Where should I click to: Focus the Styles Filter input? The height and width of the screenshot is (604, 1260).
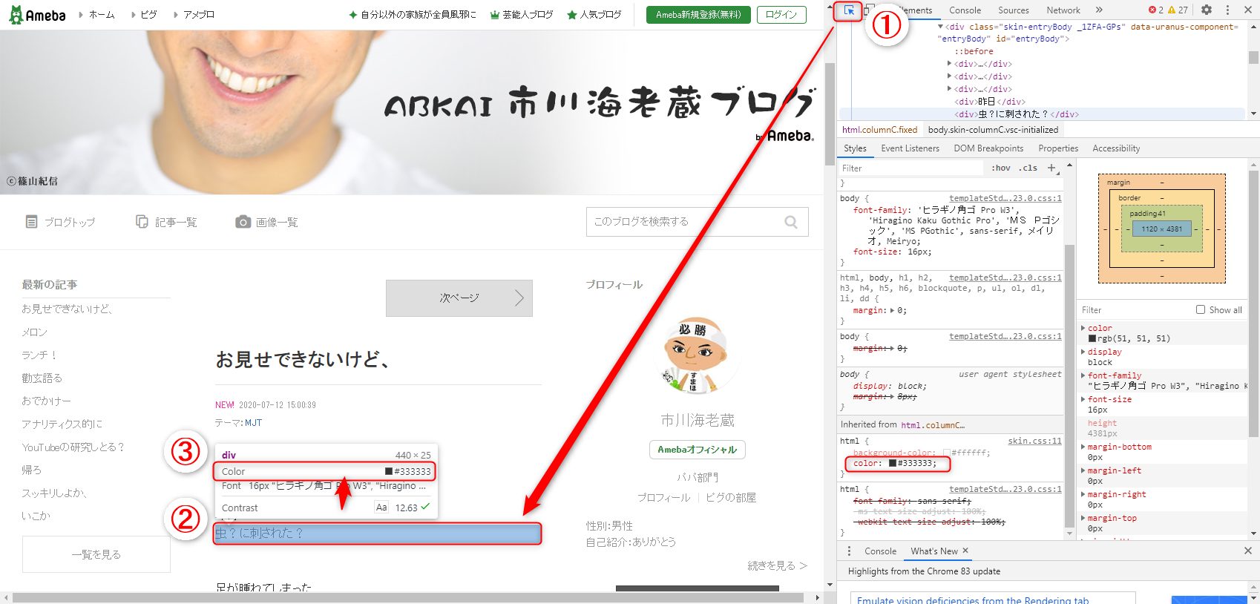[911, 168]
